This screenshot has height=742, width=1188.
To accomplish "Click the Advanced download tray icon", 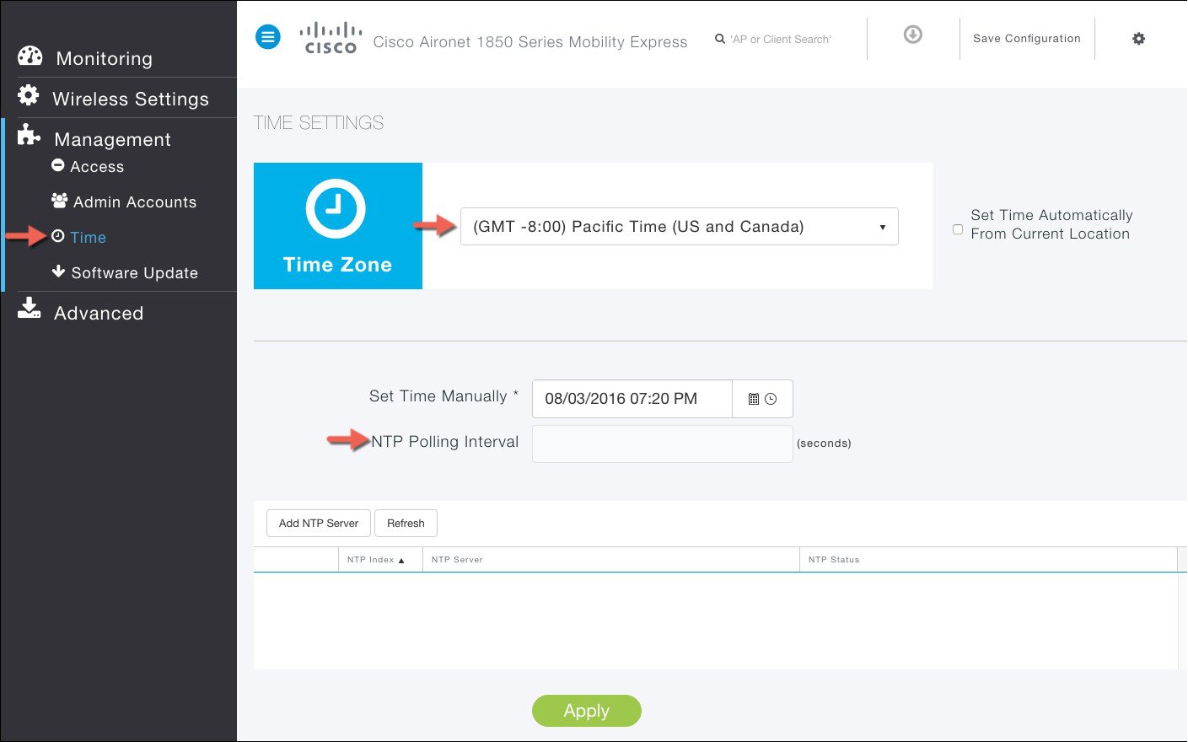I will 30,309.
